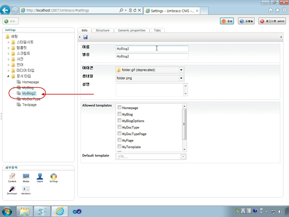
Task: Open the Media section icon
Action: pyautogui.click(x=26, y=178)
